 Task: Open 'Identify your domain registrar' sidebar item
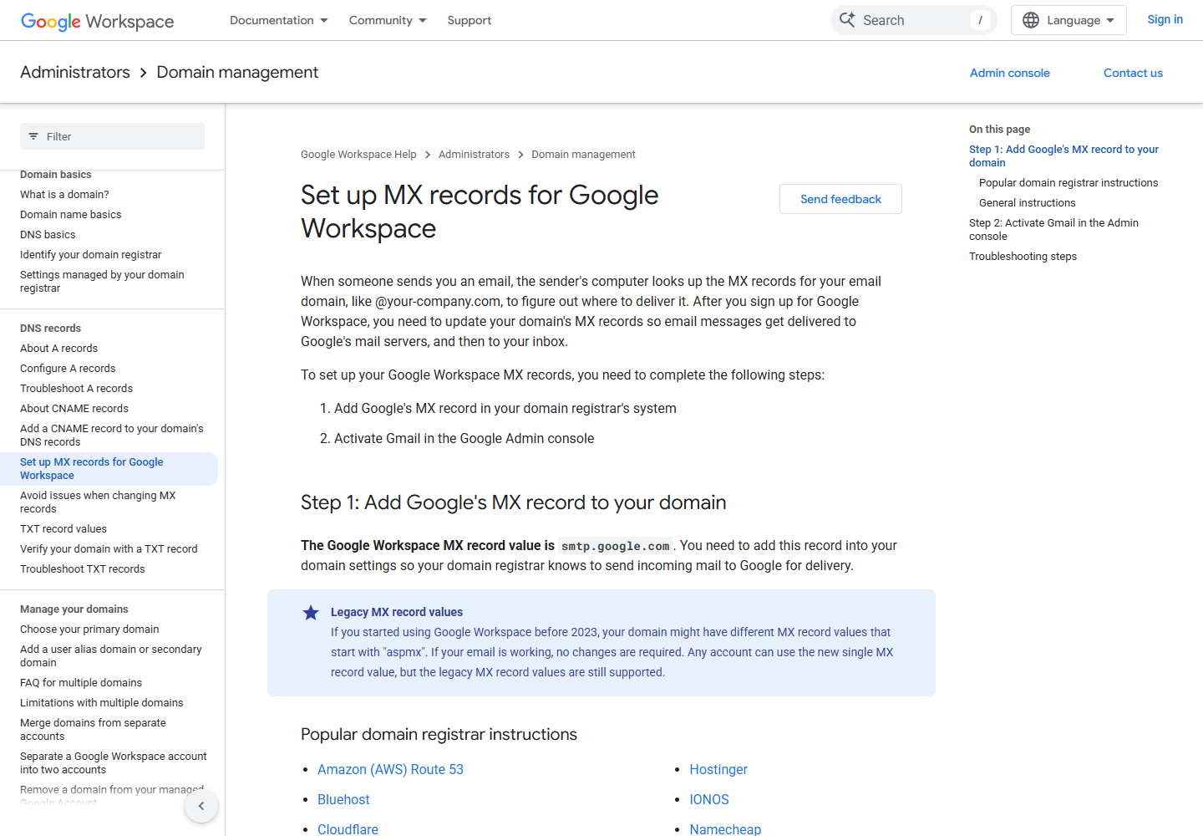coord(90,255)
